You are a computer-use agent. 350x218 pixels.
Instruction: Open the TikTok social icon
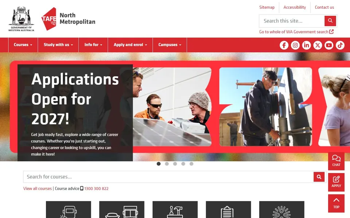[x=340, y=45]
